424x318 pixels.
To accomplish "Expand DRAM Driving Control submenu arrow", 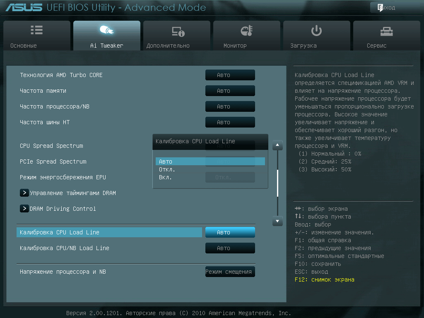I will (24, 209).
